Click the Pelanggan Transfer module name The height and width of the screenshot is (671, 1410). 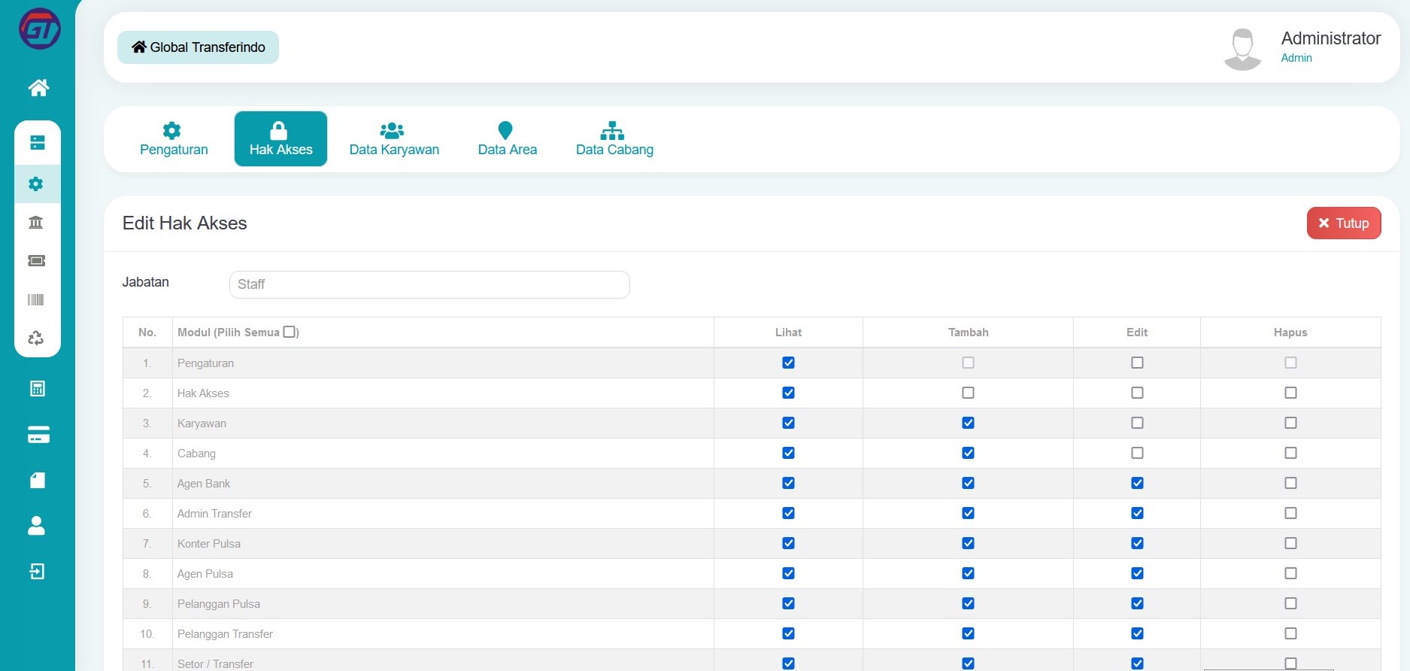point(225,634)
